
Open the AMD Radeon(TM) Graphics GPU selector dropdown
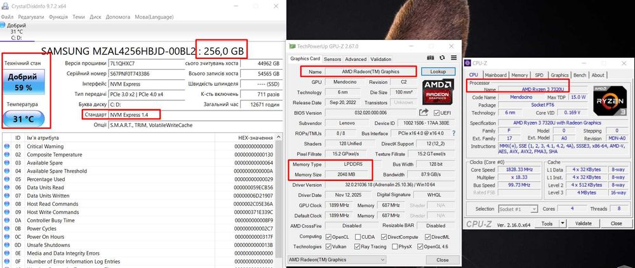[337, 260]
